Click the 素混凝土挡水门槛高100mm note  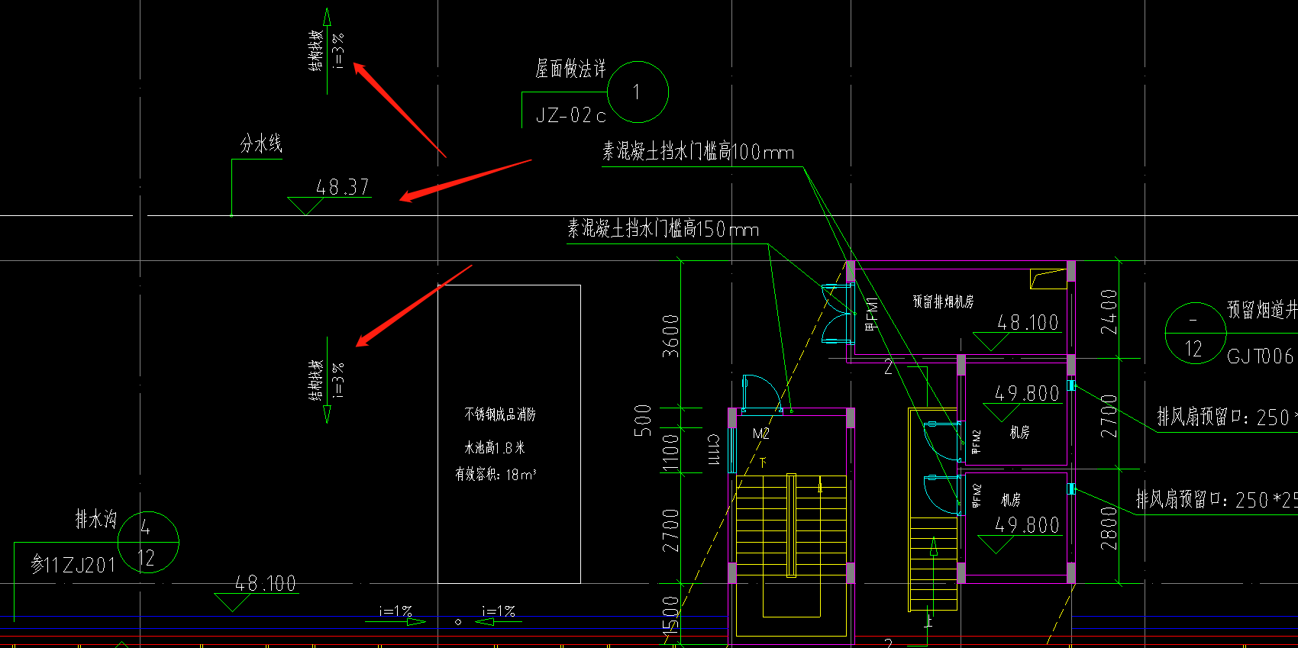(698, 152)
